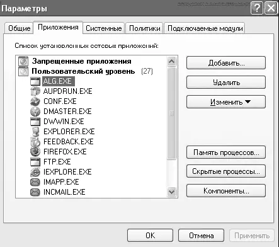Confirm with the OK button
Image resolution: width=279 pixels, height=247 pixels.
point(150,236)
